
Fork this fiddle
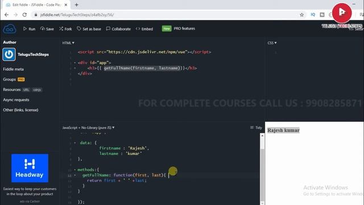(x=65, y=29)
